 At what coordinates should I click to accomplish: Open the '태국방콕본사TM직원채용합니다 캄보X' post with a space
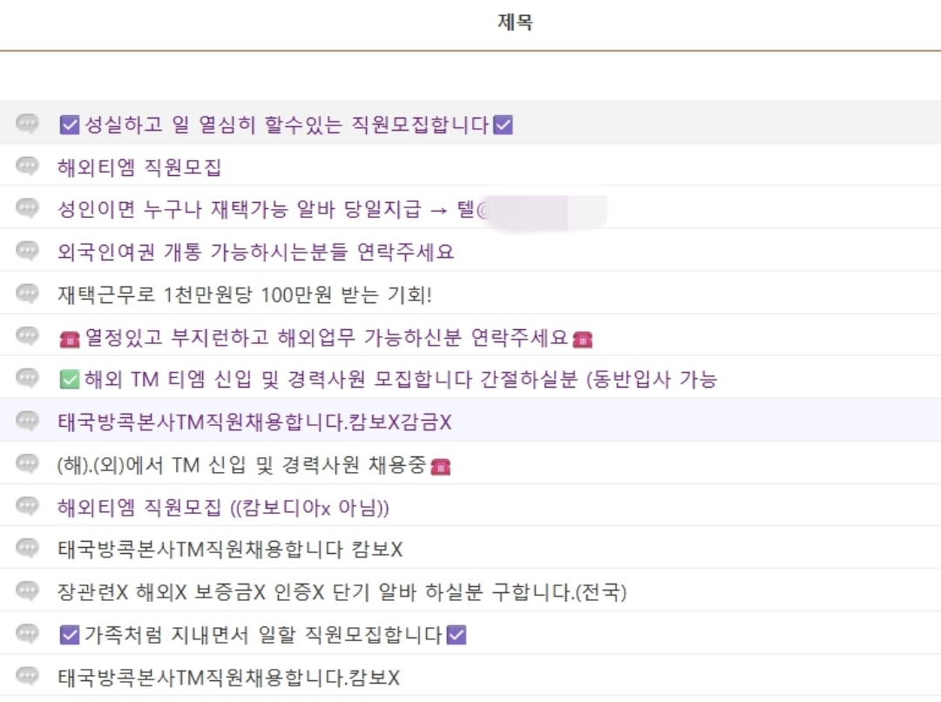[x=230, y=550]
